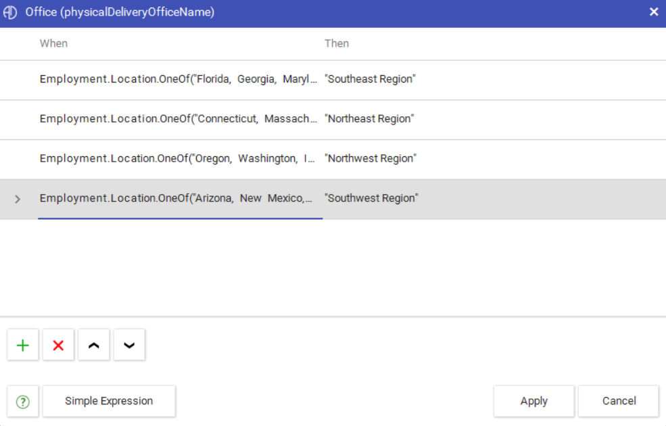Image resolution: width=666 pixels, height=426 pixels.
Task: Click the underlined Arizona expression field
Action: pos(179,198)
